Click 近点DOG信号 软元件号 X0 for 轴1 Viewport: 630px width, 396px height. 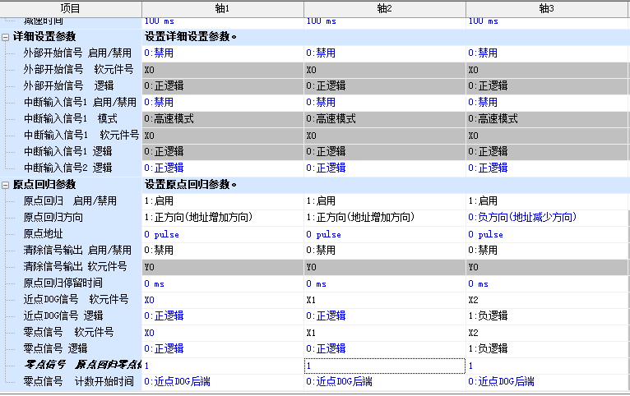[223, 300]
